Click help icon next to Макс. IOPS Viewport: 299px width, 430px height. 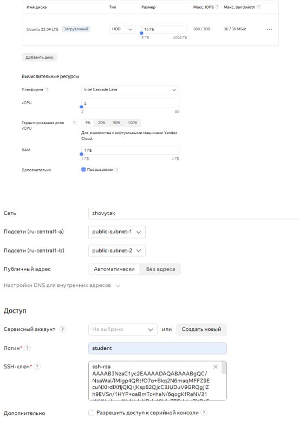pos(217,7)
